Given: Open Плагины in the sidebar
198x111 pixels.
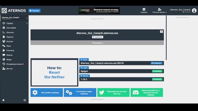Looking at the screenshot, I should click(14, 51).
